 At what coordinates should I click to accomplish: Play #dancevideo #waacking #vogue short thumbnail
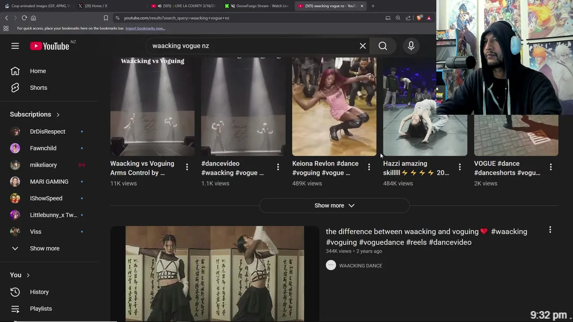point(244,106)
